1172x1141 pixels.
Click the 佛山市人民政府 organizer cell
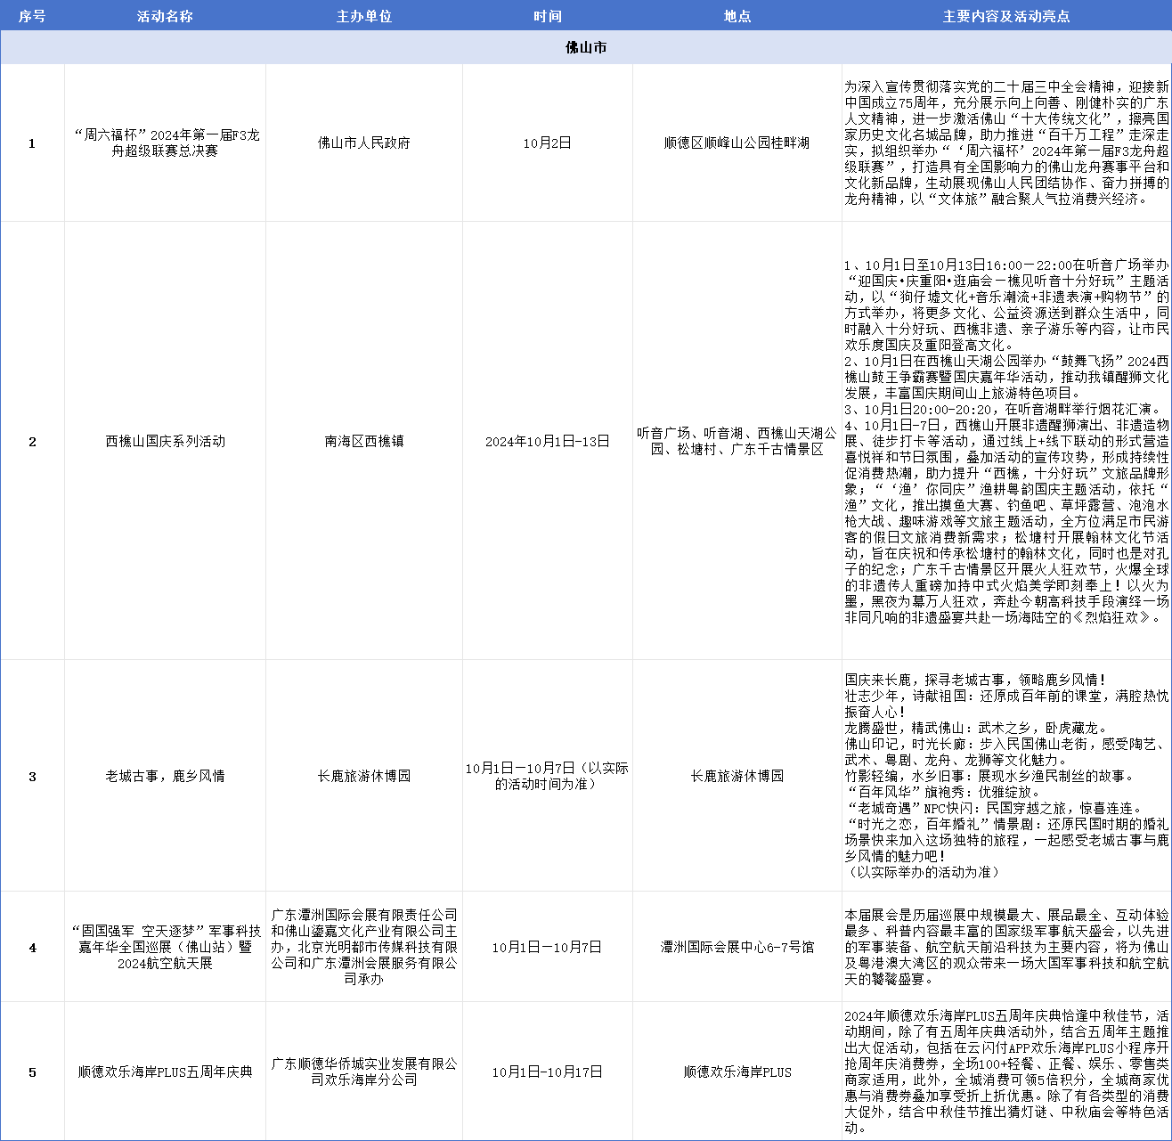point(363,143)
